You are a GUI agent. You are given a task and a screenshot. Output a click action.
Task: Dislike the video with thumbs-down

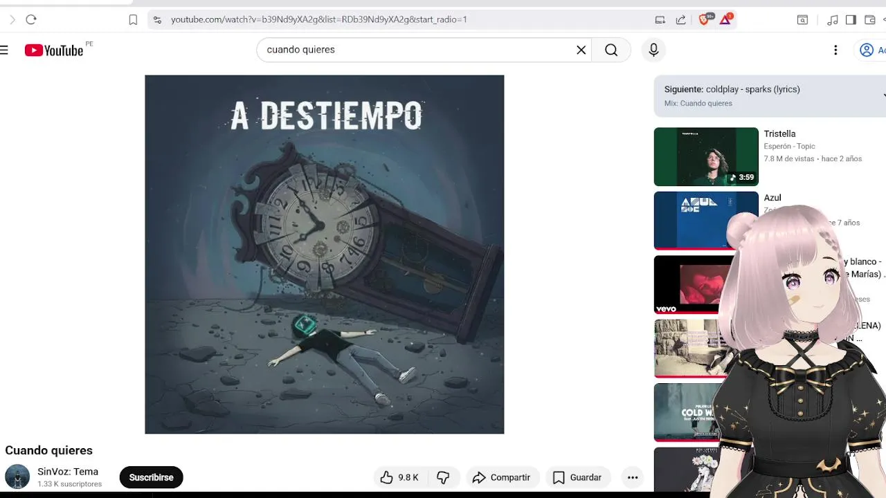(444, 477)
